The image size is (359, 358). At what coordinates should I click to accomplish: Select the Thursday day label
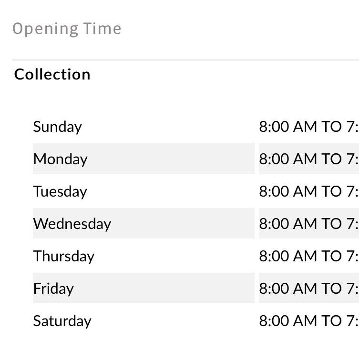(64, 256)
